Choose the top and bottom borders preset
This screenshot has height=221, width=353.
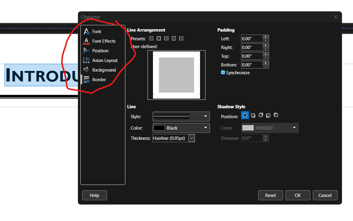(174, 38)
